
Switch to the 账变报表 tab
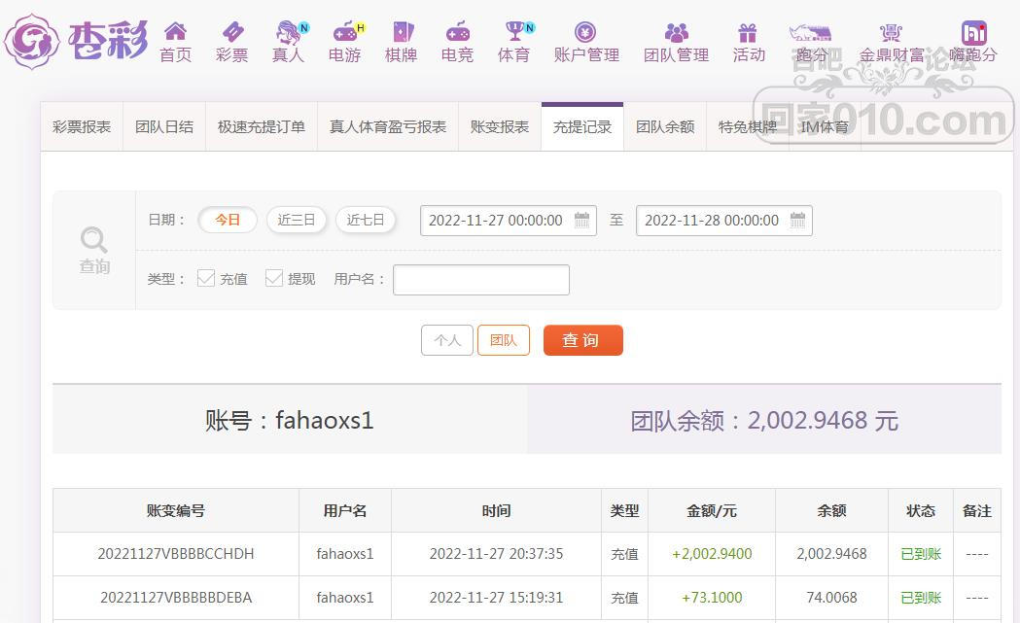click(x=500, y=126)
